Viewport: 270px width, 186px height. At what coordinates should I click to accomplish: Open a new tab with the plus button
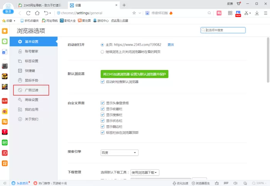coord(124,5)
